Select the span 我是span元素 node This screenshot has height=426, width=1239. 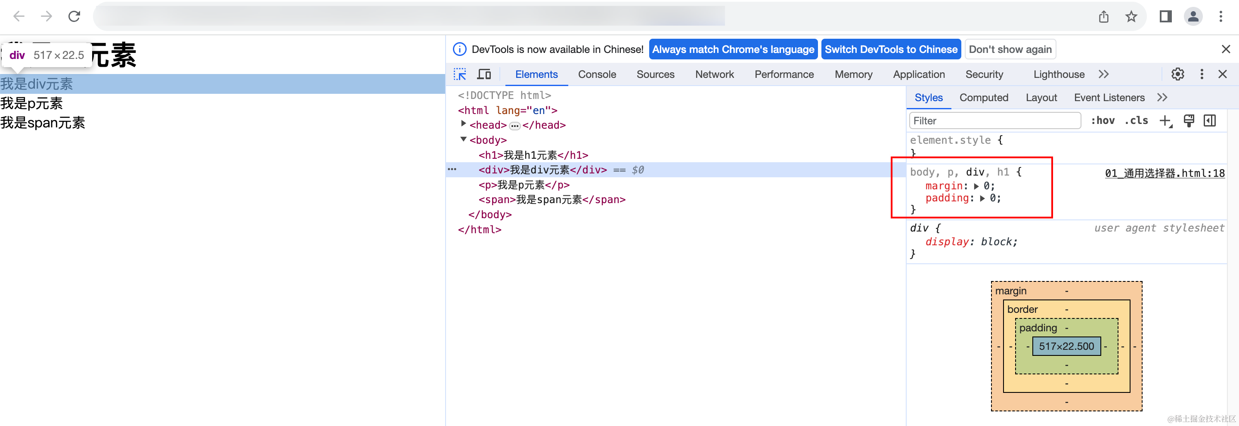[551, 200]
